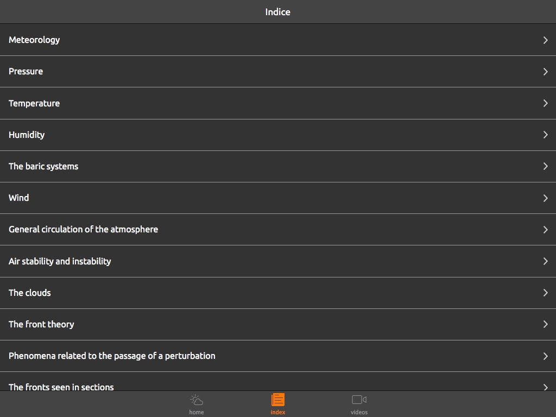
Task: Click the Humidity row chevron
Action: 545,135
